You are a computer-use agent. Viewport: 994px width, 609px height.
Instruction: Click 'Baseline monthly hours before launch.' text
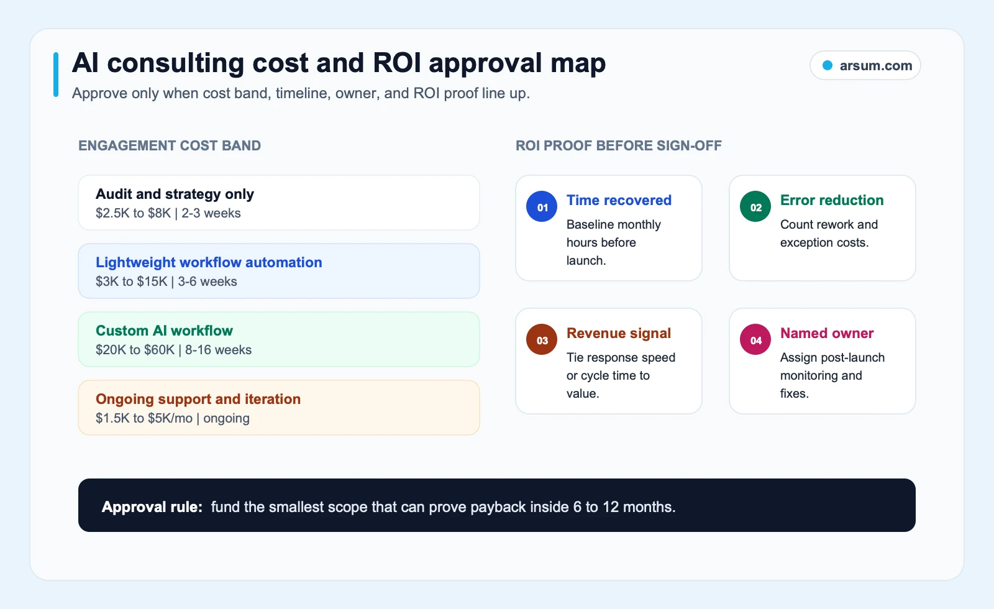pos(614,242)
